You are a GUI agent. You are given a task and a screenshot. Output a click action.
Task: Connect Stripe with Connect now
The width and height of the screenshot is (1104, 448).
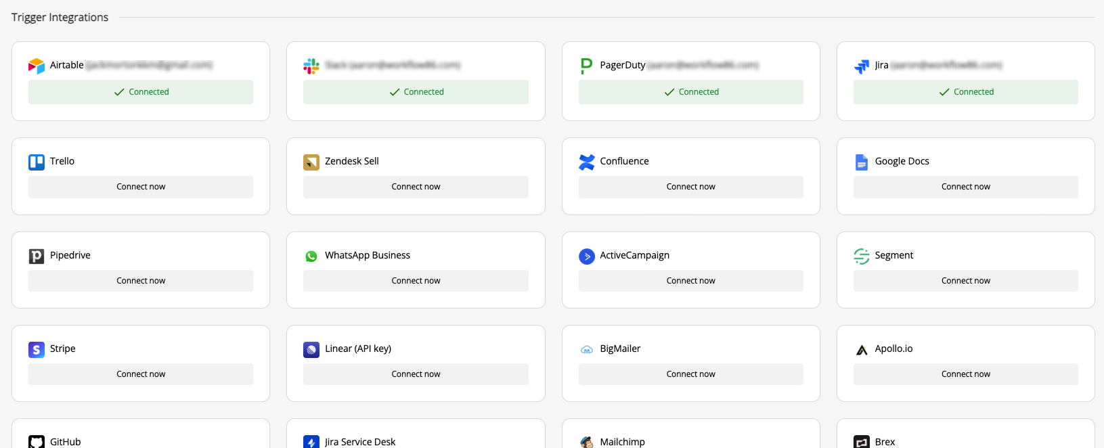point(141,374)
